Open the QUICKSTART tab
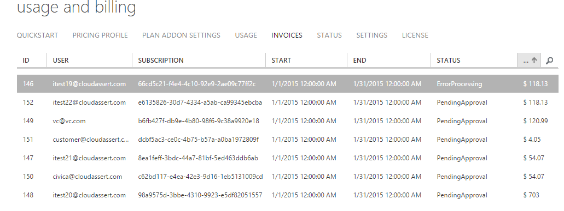 [37, 35]
